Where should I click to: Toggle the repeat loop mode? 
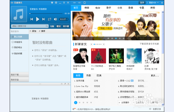[49, 19]
